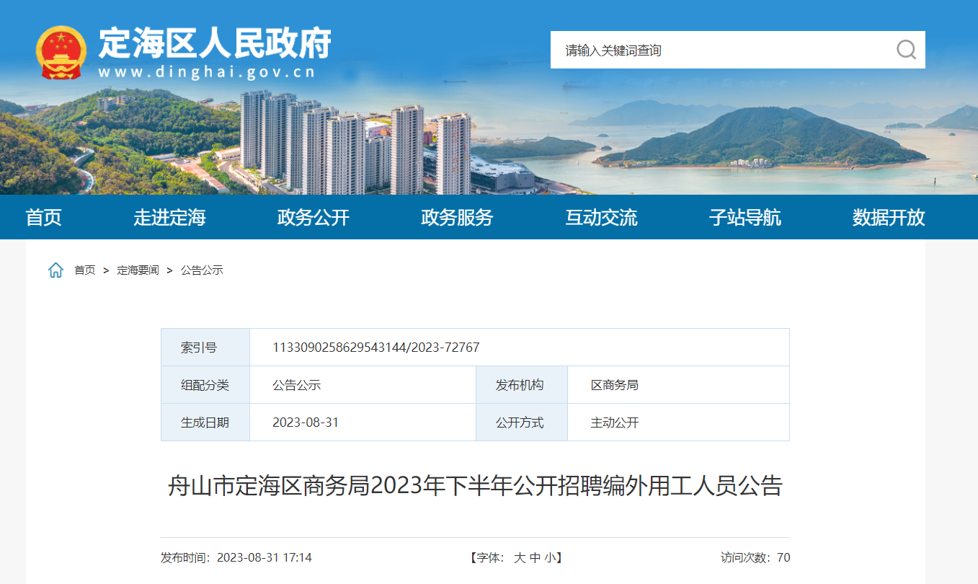Click the national emblem logo
Viewport: 978px width, 584px height.
coord(61,52)
